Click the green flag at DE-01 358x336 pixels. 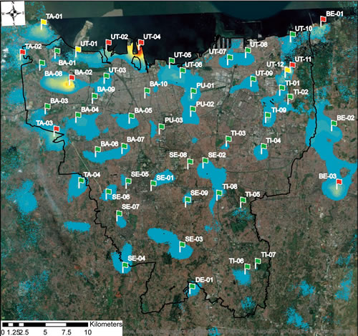pos(193,286)
